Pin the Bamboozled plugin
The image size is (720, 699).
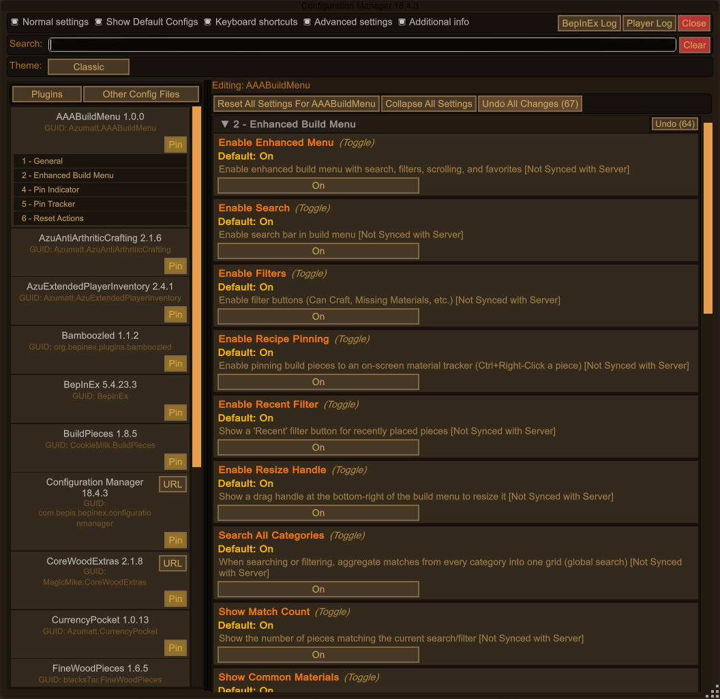pos(175,363)
